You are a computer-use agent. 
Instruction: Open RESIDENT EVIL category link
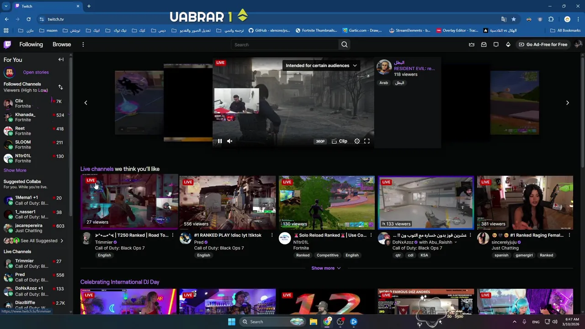[414, 69]
